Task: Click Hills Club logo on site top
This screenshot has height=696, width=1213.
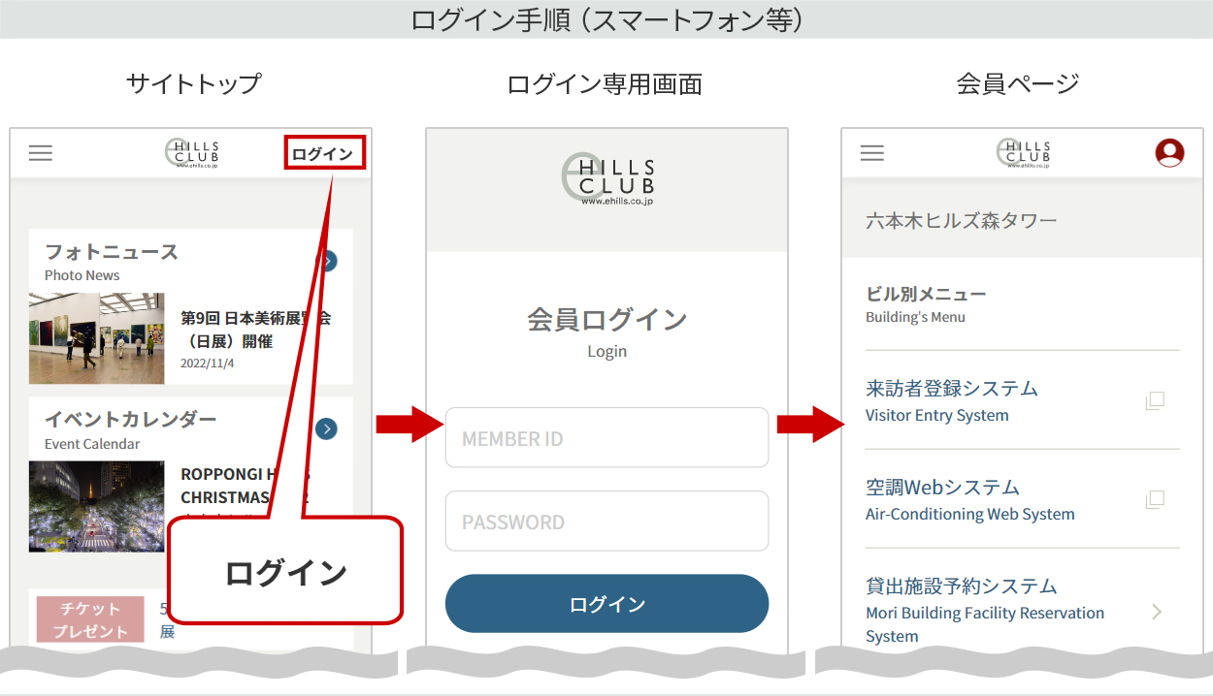Action: click(192, 153)
